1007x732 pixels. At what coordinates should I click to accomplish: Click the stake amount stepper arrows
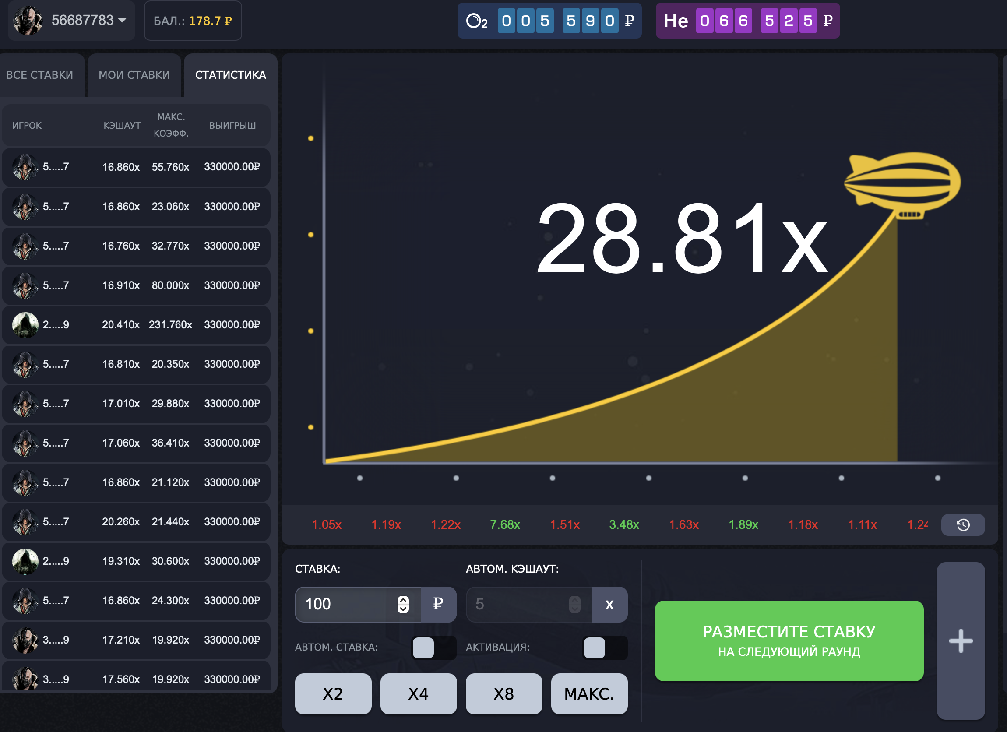click(x=403, y=604)
